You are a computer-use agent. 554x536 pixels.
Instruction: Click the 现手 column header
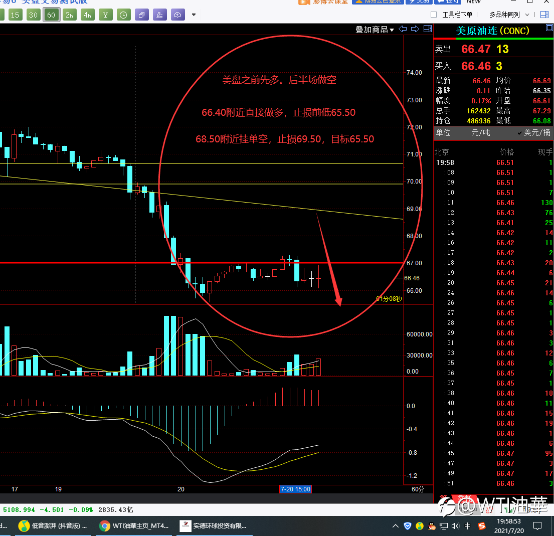(x=545, y=152)
